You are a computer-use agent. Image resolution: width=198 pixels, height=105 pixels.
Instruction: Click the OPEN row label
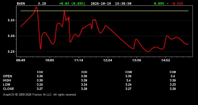(x=8, y=76)
